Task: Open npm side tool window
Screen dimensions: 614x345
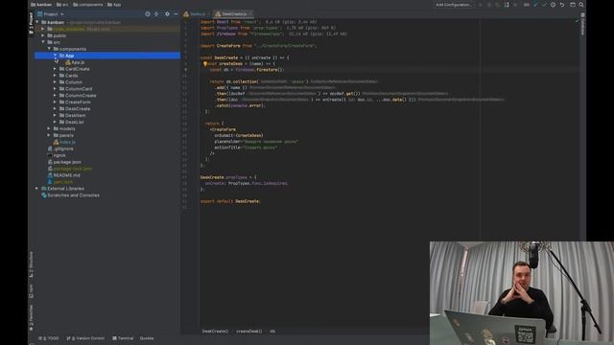Action: (32, 290)
